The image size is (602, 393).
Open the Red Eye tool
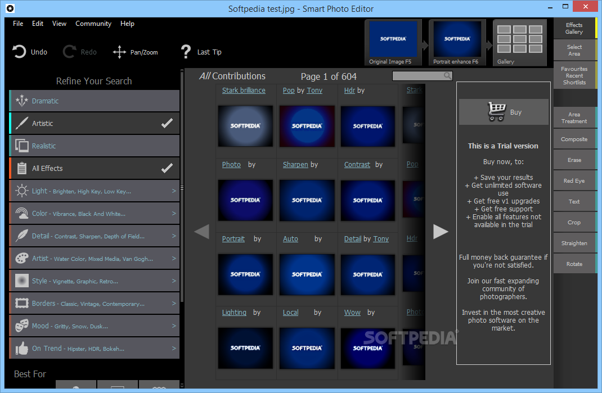(x=574, y=180)
